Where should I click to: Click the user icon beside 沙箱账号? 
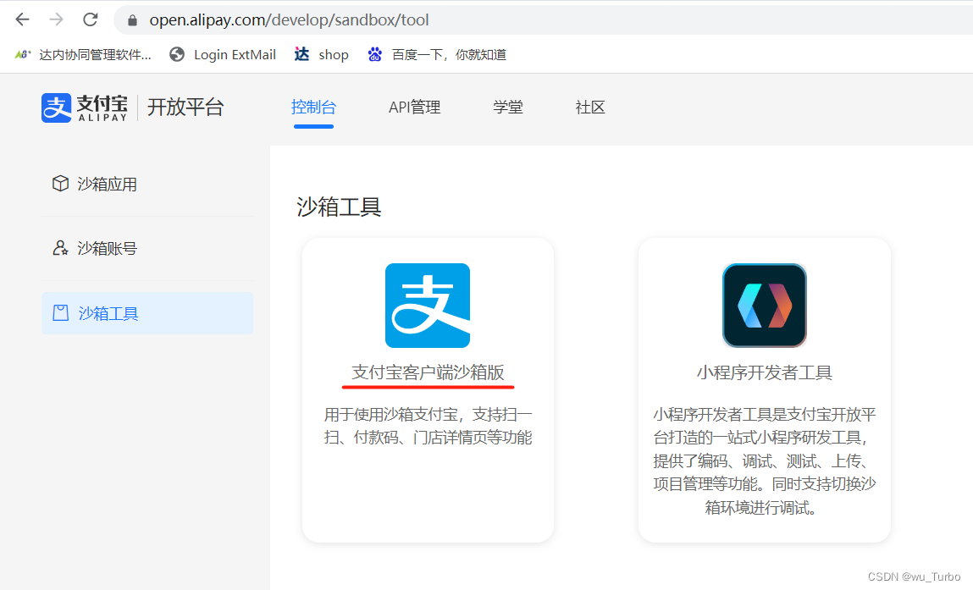pyautogui.click(x=60, y=248)
